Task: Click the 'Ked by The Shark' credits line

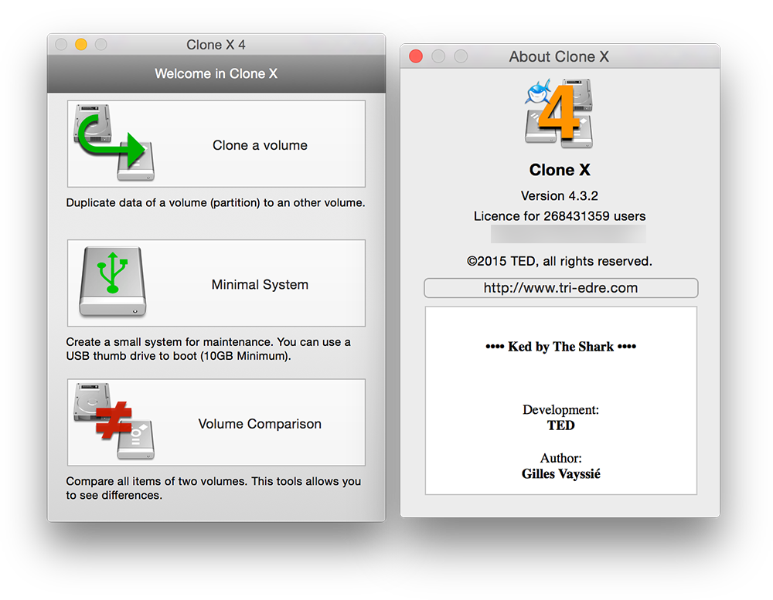Action: pos(561,347)
